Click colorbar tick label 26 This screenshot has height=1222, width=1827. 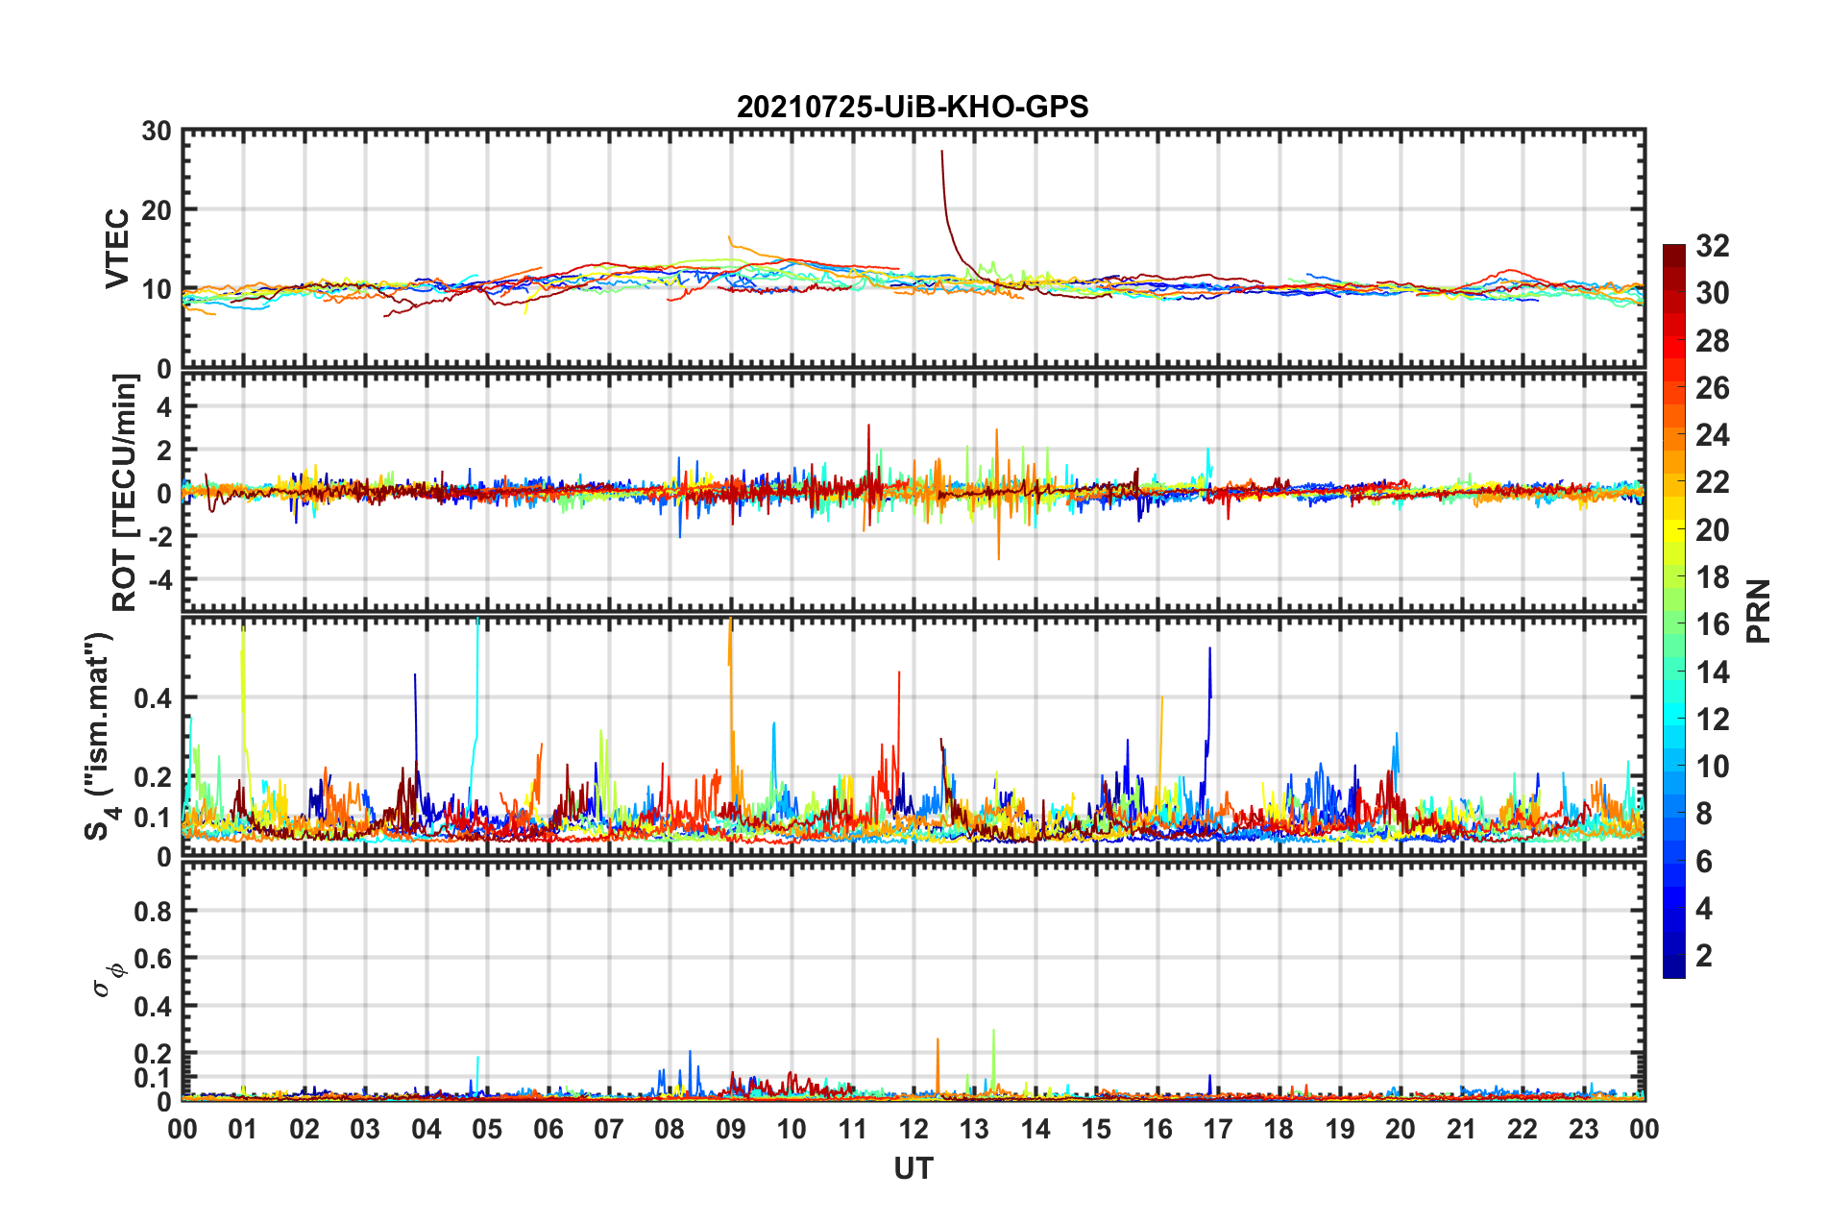tap(1713, 388)
